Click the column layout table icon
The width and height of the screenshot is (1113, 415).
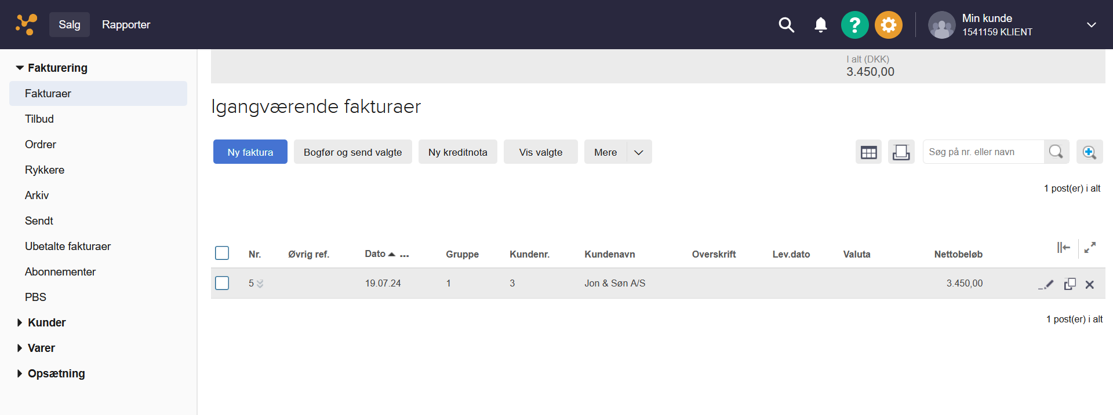(x=868, y=152)
